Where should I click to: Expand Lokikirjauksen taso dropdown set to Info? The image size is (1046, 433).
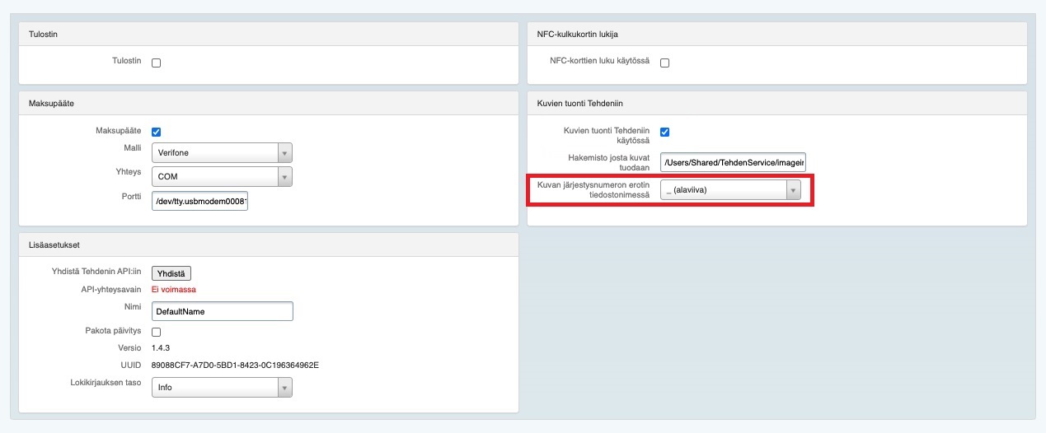tap(222, 387)
